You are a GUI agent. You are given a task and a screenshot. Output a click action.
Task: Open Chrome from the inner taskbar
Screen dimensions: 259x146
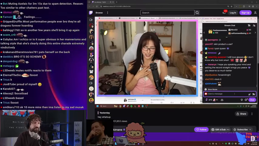click(120, 106)
